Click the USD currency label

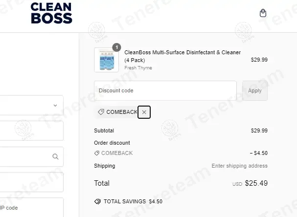[237, 185]
